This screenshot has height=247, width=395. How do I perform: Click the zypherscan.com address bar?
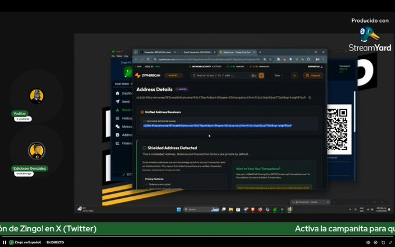tap(209, 59)
